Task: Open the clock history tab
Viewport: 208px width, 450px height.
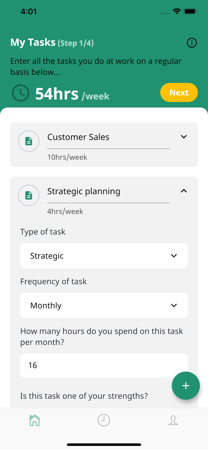Action: pos(104,420)
